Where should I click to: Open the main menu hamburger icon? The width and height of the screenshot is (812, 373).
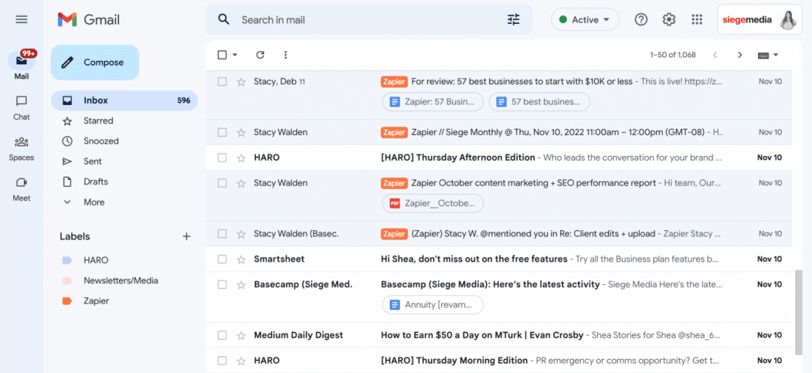coord(22,20)
